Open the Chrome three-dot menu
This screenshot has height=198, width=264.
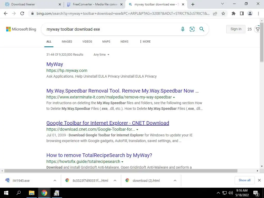(258, 13)
